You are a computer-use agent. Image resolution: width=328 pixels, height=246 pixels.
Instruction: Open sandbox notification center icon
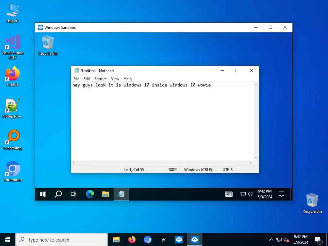[282, 194]
